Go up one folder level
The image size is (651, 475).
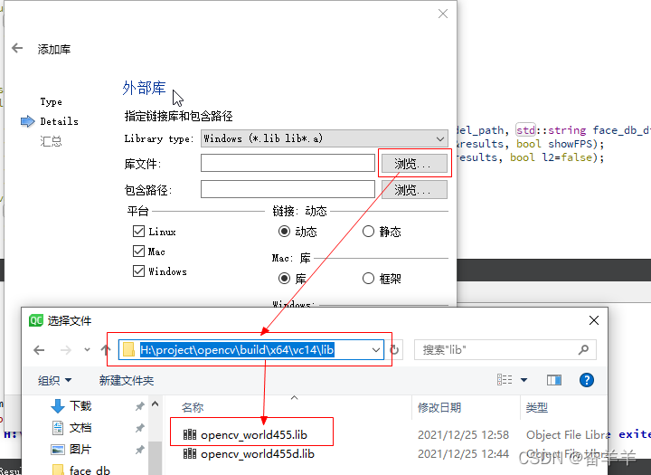pos(106,350)
